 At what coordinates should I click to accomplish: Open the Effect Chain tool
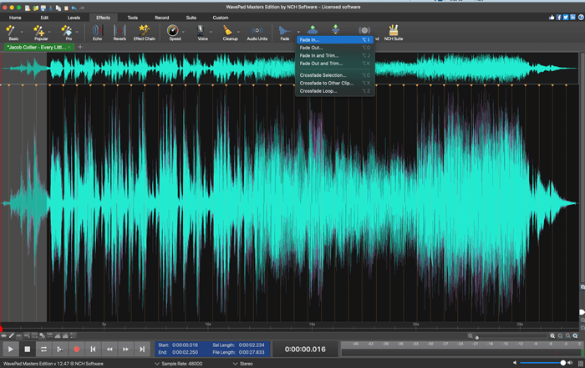144,32
